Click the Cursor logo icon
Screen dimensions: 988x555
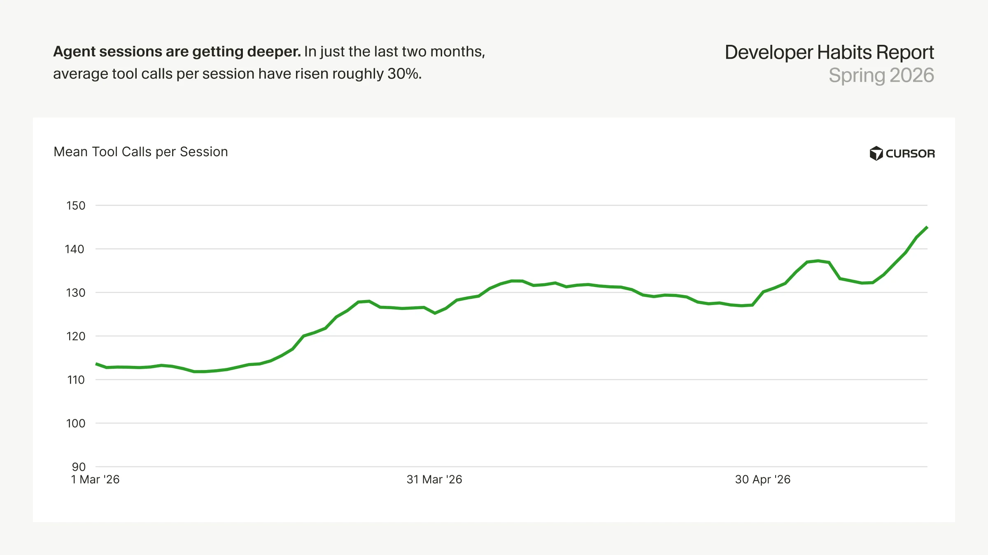pyautogui.click(x=876, y=153)
